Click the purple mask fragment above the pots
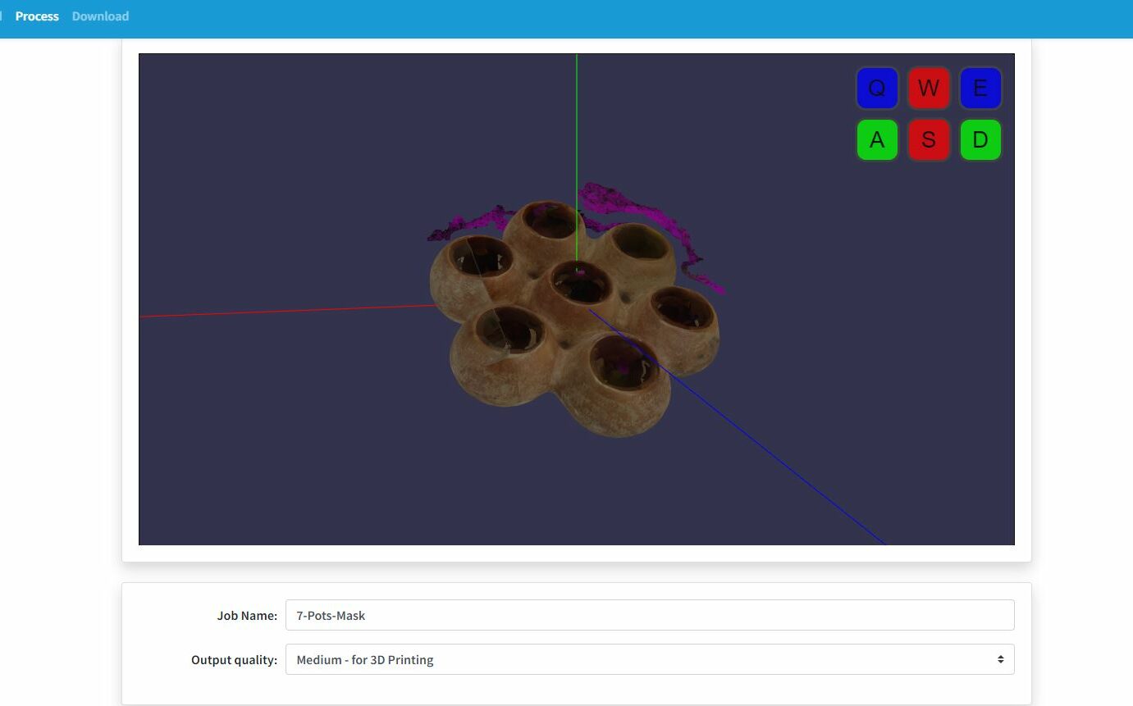The height and width of the screenshot is (706, 1133). click(624, 203)
